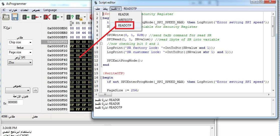Collapse code block at line 16 begin
This screenshot has height=136, width=280.
pos(101,77)
